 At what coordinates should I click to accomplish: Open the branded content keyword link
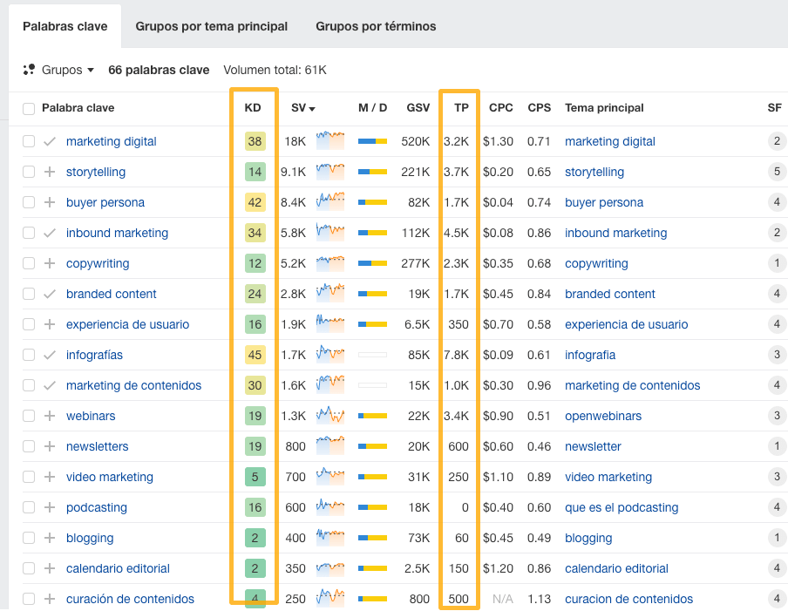click(x=111, y=294)
